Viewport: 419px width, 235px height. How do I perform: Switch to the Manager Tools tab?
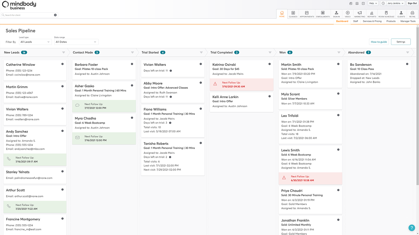pos(408,21)
